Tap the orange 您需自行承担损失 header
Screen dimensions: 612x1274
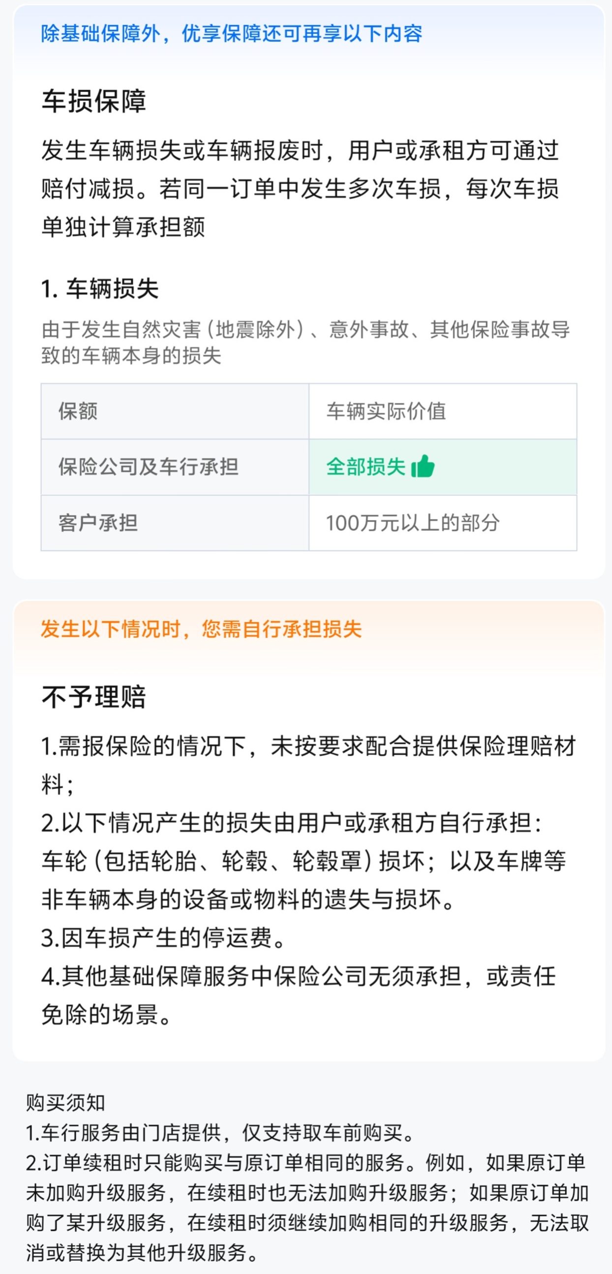(x=201, y=629)
